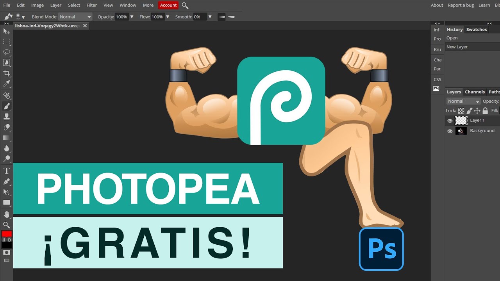Image resolution: width=500 pixels, height=281 pixels.
Task: Toggle lock position
Action: tap(477, 111)
